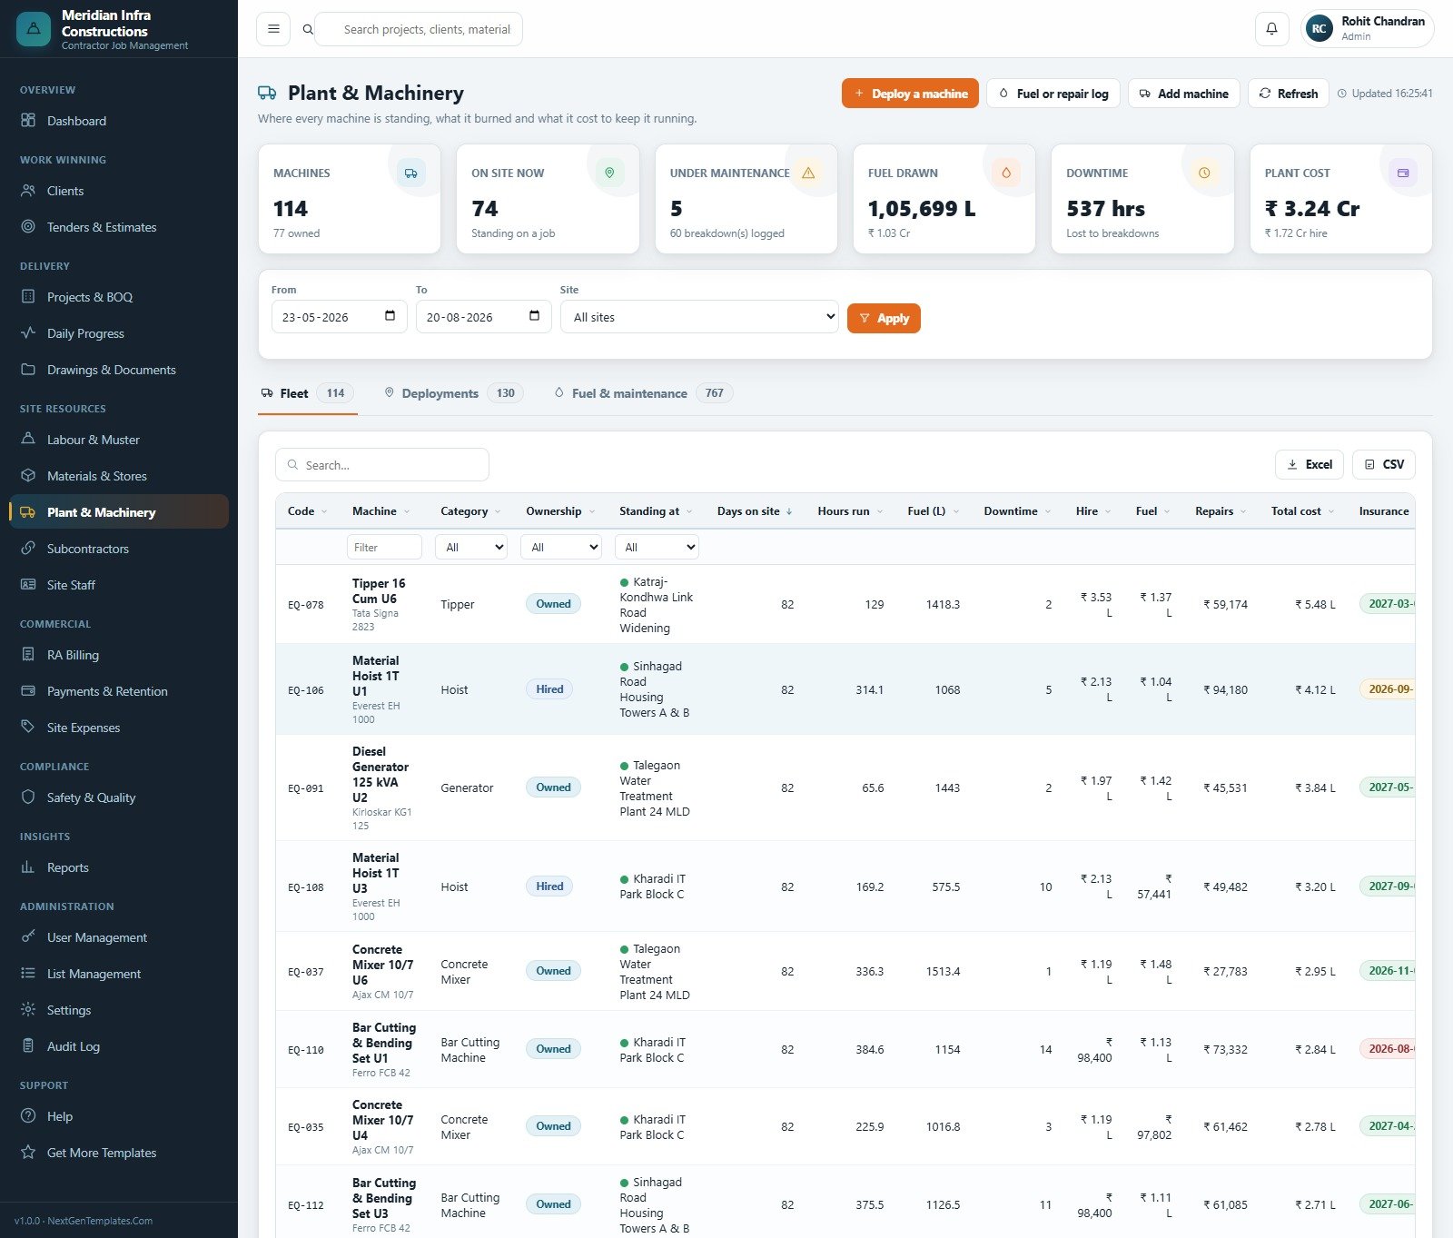Click the Deploy a machine button
The width and height of the screenshot is (1453, 1238).
tap(910, 94)
